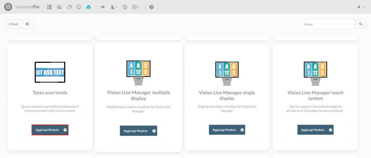
Task: Open the image gallery icon in toolbar
Action: click(59, 7)
